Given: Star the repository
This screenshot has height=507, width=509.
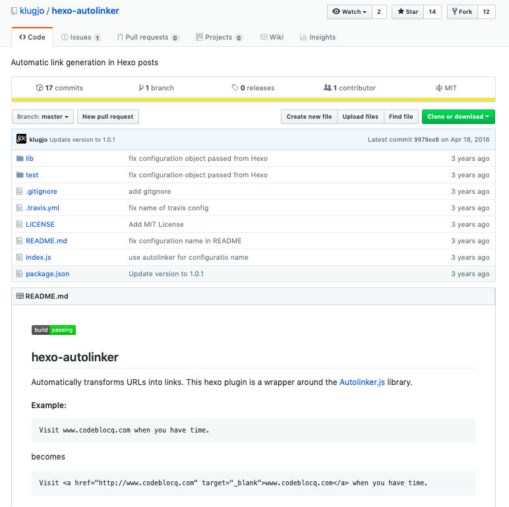Looking at the screenshot, I should [407, 12].
